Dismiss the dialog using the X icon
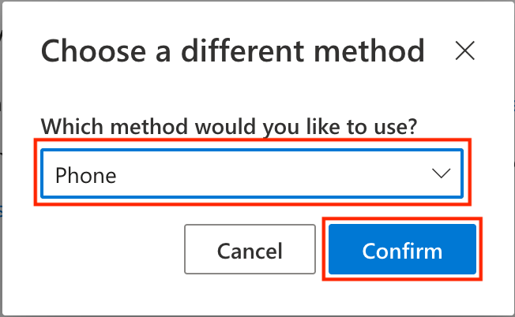This screenshot has width=515, height=317. coord(464,50)
